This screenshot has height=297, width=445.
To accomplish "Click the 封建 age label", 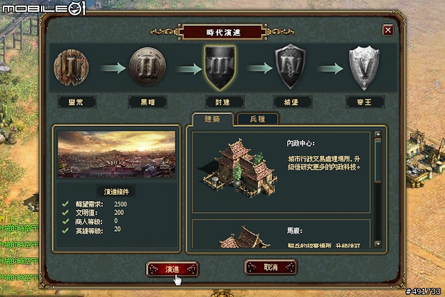I will tap(222, 102).
